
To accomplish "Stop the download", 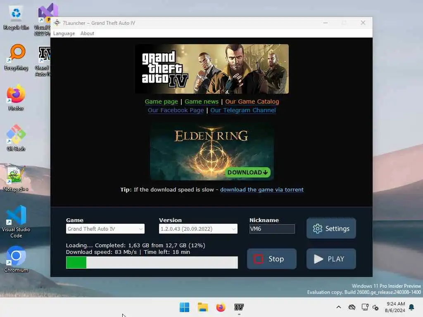I will click(272, 259).
